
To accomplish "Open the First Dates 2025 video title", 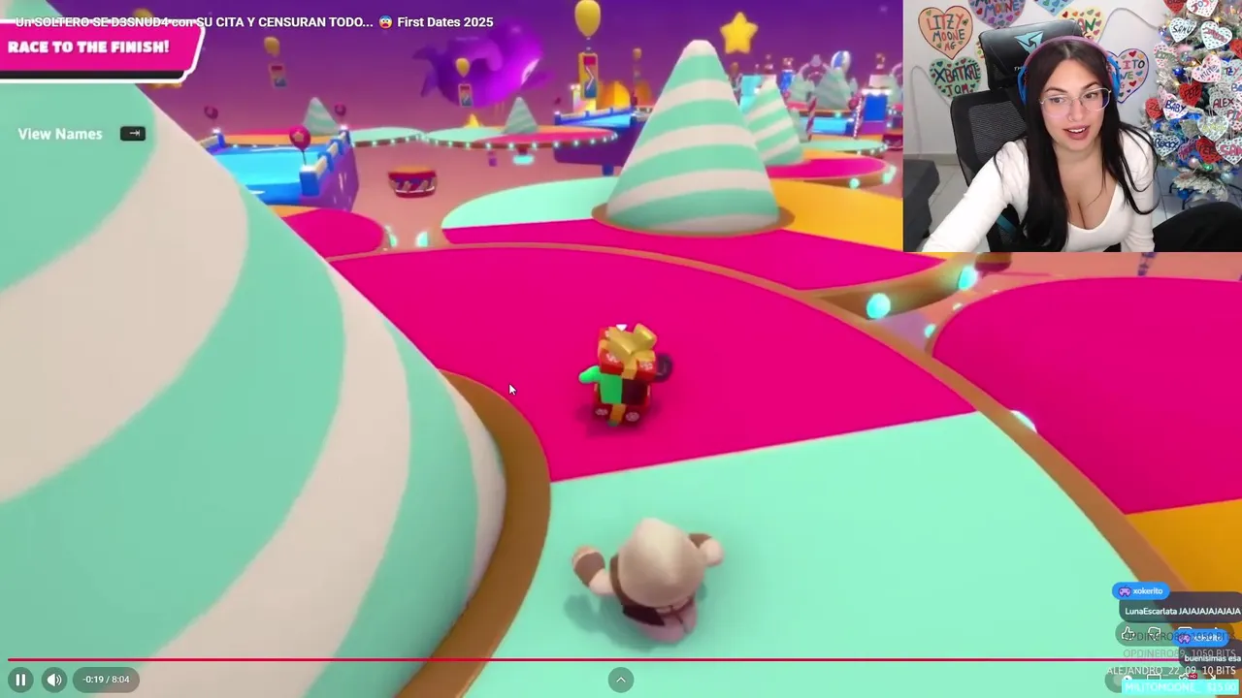I will click(x=254, y=21).
